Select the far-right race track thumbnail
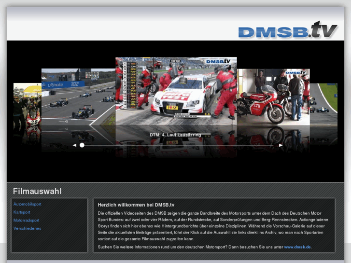 click(323, 104)
